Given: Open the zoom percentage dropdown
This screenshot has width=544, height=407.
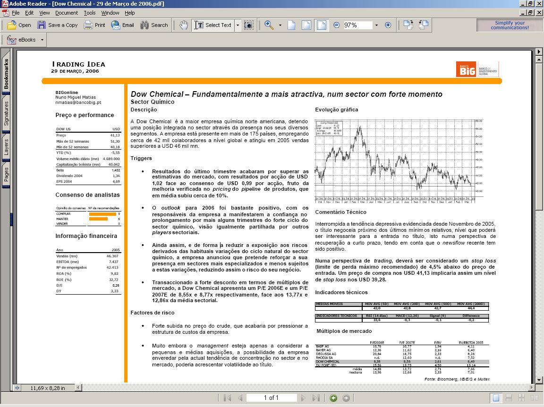Looking at the screenshot, I should (x=376, y=25).
